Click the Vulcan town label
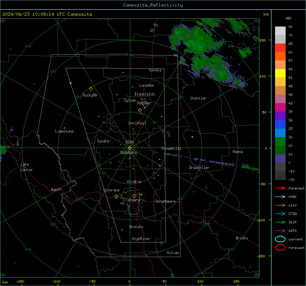306x286 pixels. [x=173, y=253]
